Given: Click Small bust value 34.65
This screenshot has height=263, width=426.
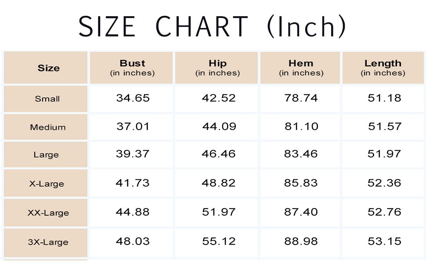Looking at the screenshot, I should [x=133, y=98].
